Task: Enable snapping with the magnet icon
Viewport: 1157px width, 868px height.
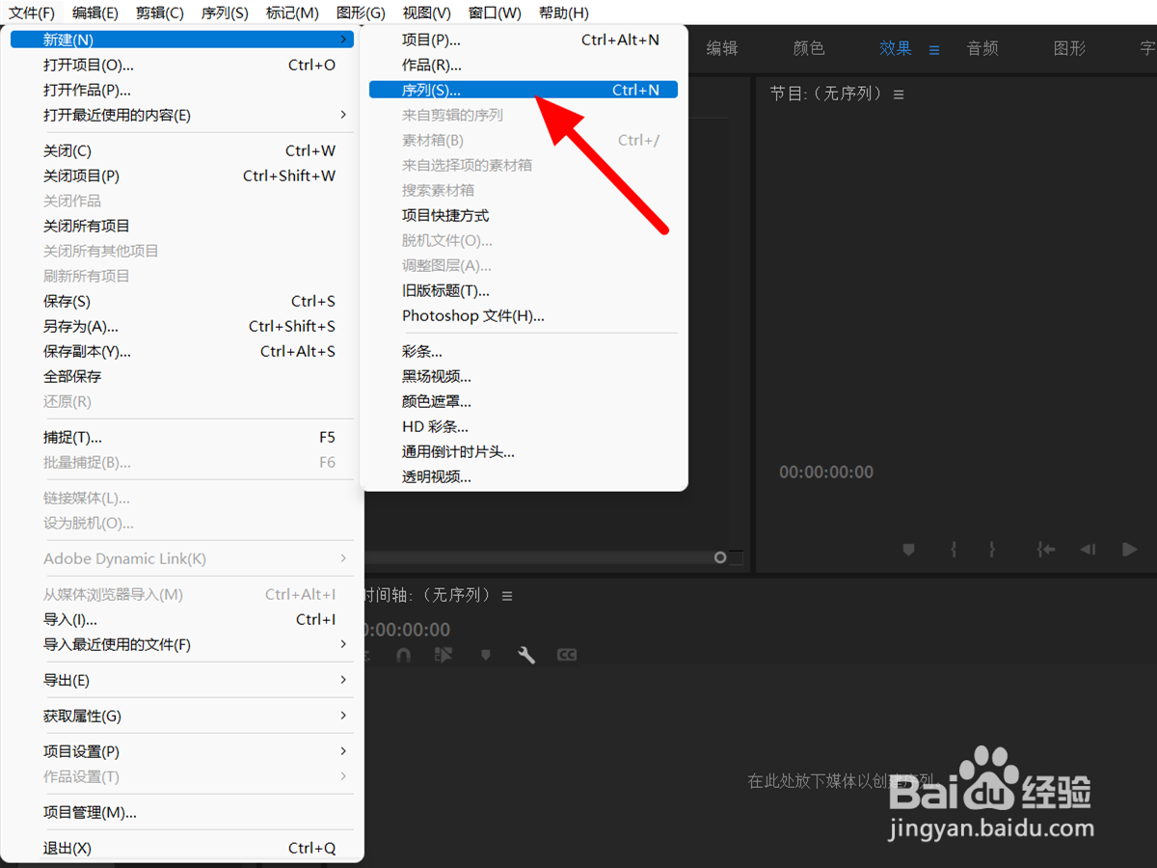Action: 403,654
